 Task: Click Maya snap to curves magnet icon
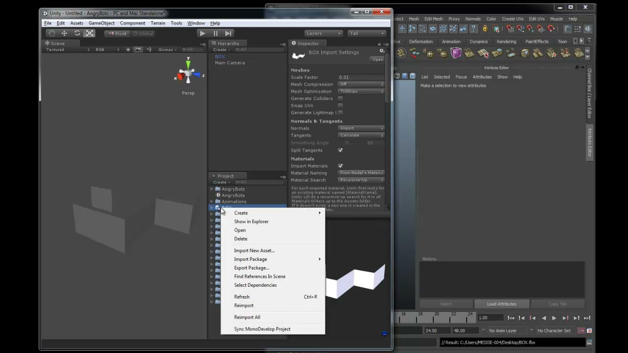[520, 29]
